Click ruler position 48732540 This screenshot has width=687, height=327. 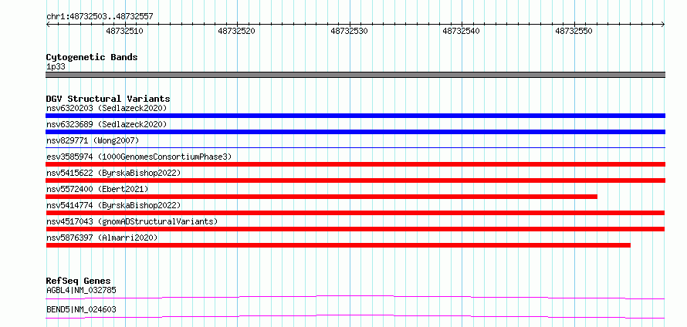(x=462, y=31)
